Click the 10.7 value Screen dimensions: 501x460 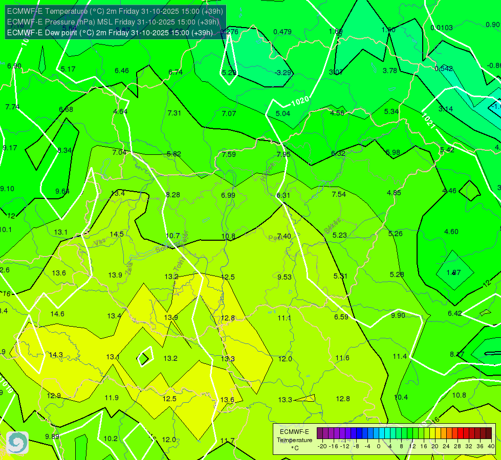coord(173,236)
